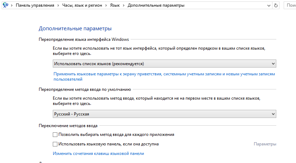
Task: Expand the chevron before «Дополнительные параметры» breadcrumb
Action: coord(124,6)
